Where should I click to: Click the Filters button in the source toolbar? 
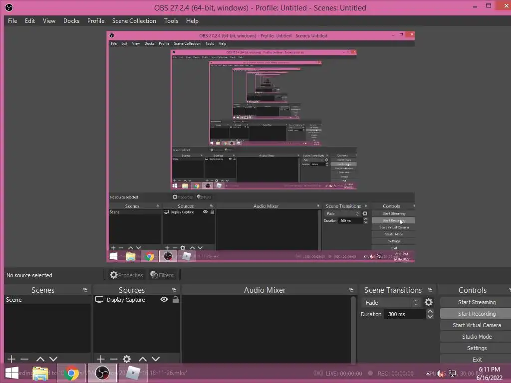pos(162,275)
